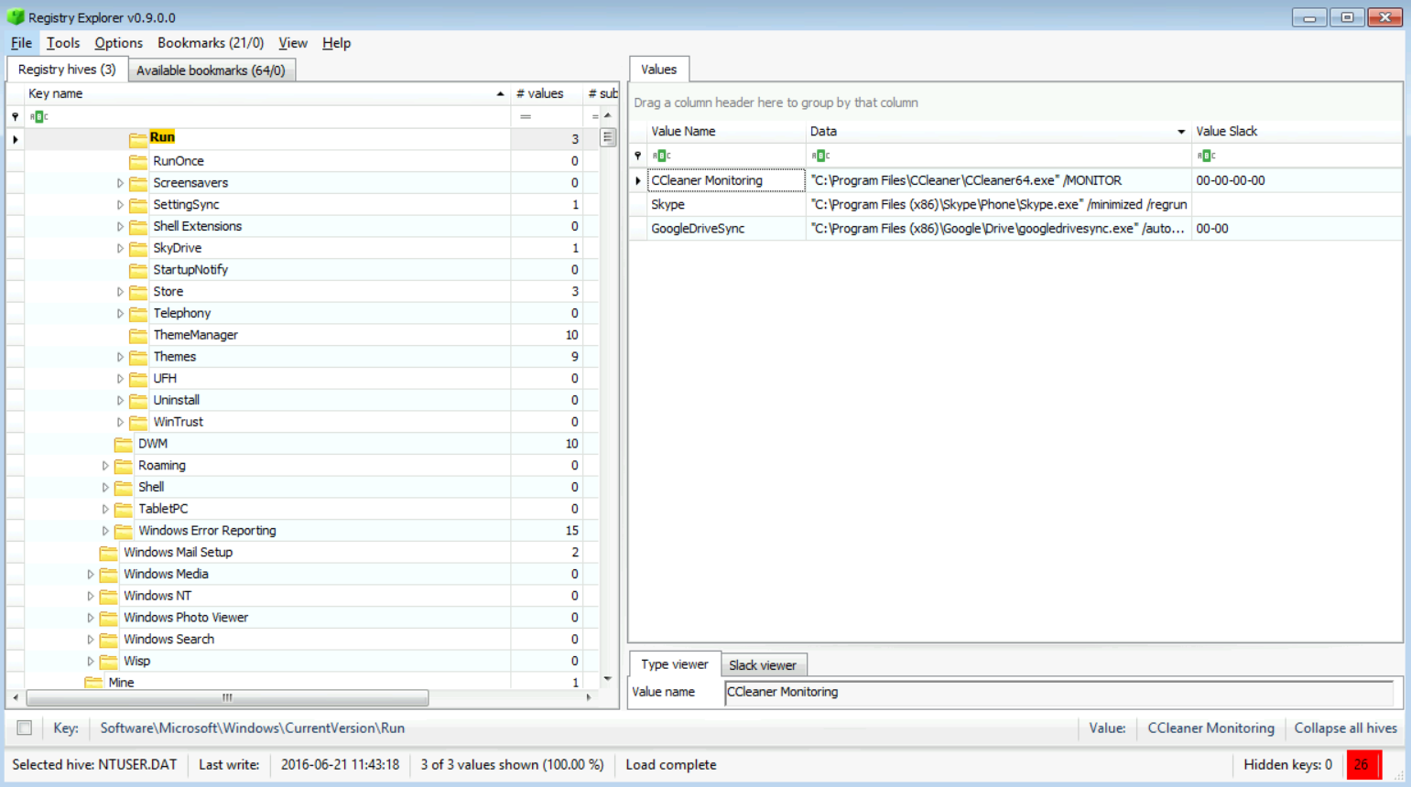Sort by the # values column header
The width and height of the screenshot is (1411, 787).
pyautogui.click(x=546, y=93)
